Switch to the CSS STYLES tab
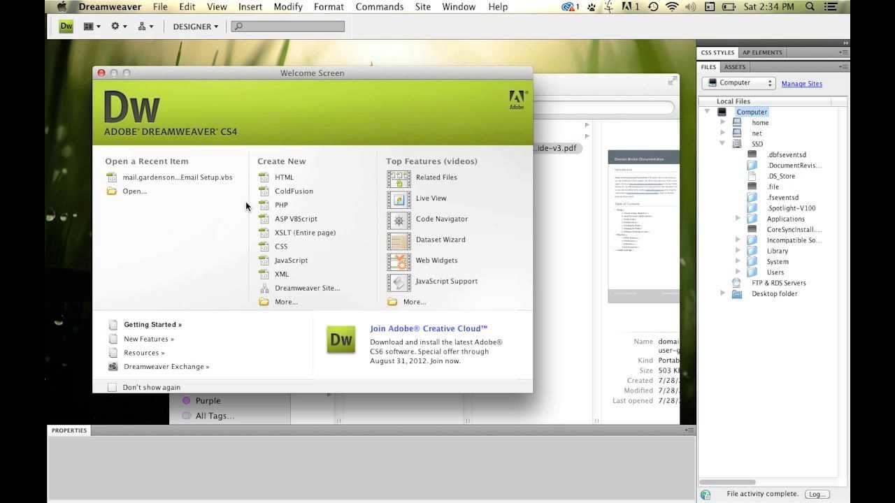Image resolution: width=895 pixels, height=503 pixels. [x=717, y=52]
